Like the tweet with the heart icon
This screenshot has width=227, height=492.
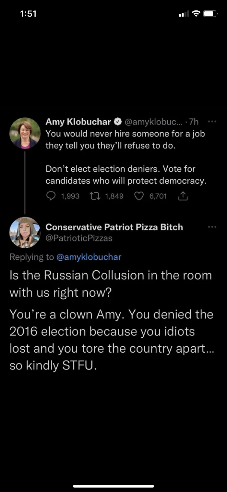click(139, 196)
